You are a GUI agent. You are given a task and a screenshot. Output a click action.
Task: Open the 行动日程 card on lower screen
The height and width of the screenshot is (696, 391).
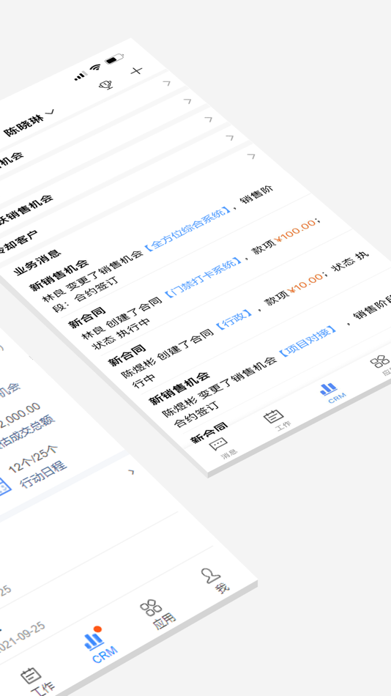click(x=35, y=470)
